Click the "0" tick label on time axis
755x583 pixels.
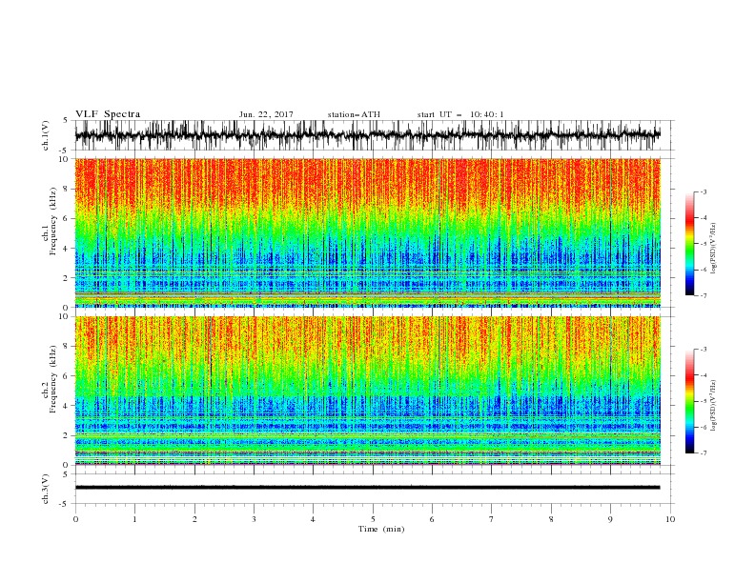click(75, 519)
